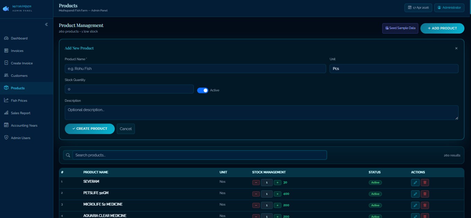
Task: Click the Create Product button
Action: pos(89,129)
